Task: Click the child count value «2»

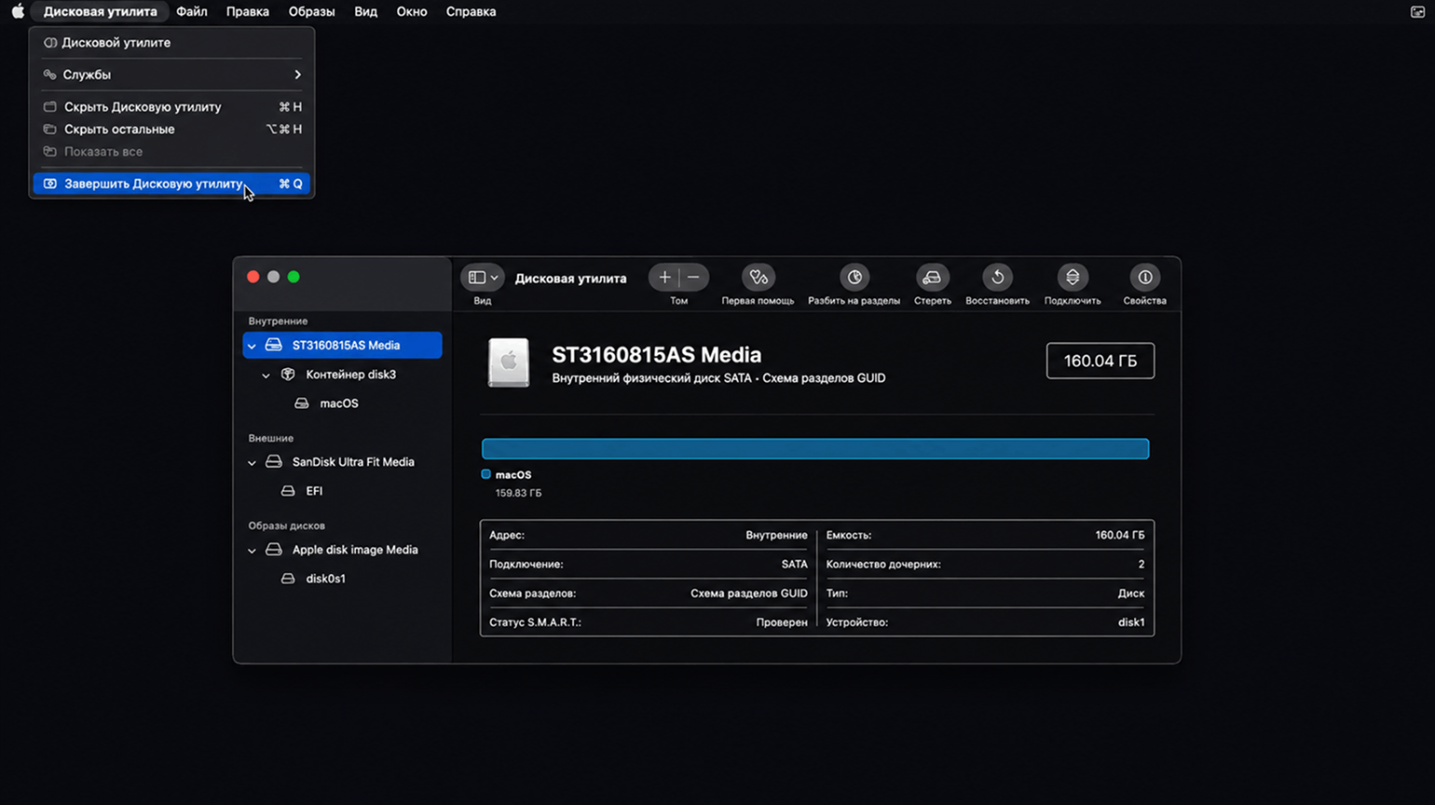Action: tap(1141, 565)
